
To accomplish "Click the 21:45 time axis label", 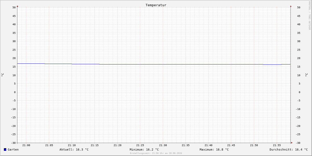I will coord(231,145).
